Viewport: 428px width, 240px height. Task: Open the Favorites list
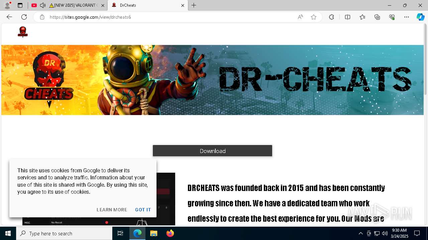362,17
